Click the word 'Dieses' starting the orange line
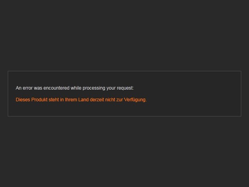Screen dimensions: 249x187 pos(23,100)
